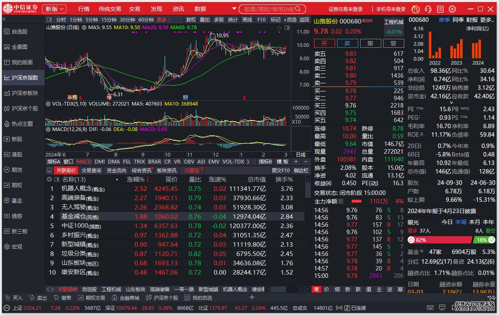Click the red 82% bullish bar

click(x=440, y=240)
